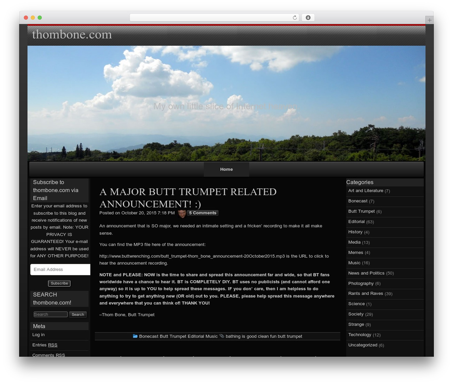Open the browser downloads icon
453x384 pixels.
(308, 18)
